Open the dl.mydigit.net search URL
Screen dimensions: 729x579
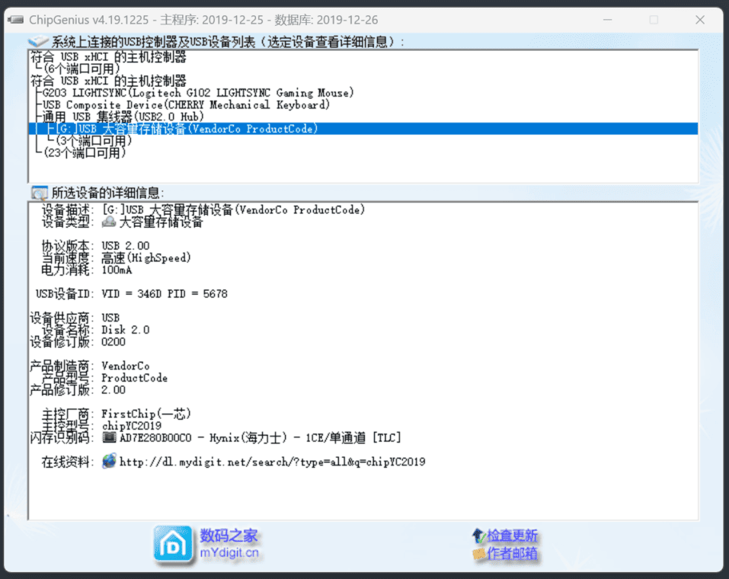[273, 462]
